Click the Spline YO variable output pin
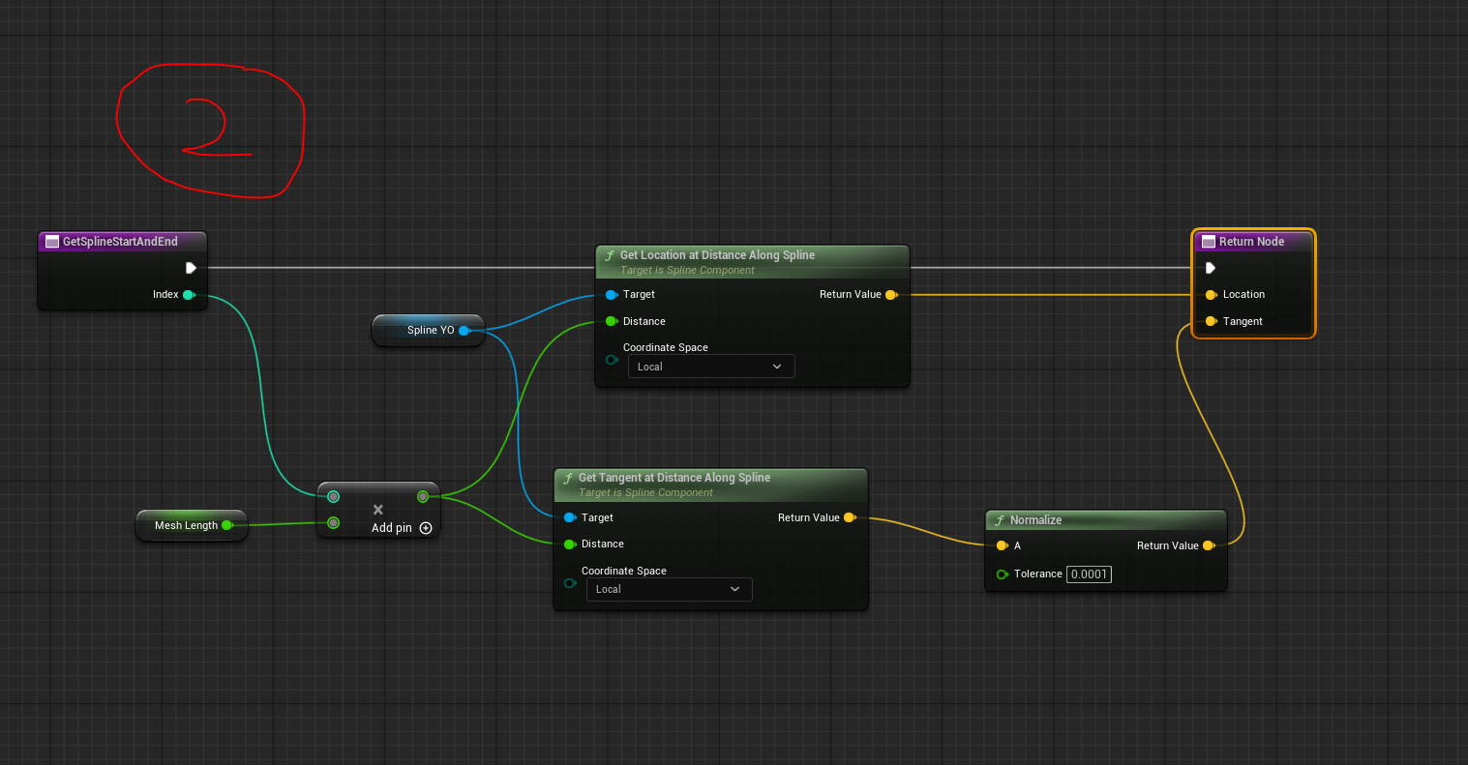This screenshot has height=765, width=1468. pyautogui.click(x=464, y=331)
